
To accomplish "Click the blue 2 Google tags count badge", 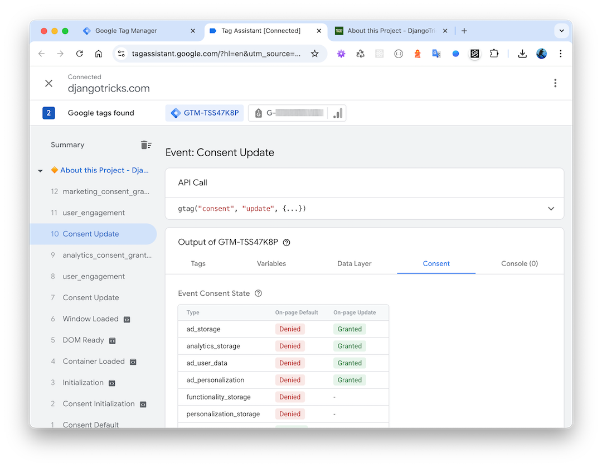I will [x=48, y=113].
